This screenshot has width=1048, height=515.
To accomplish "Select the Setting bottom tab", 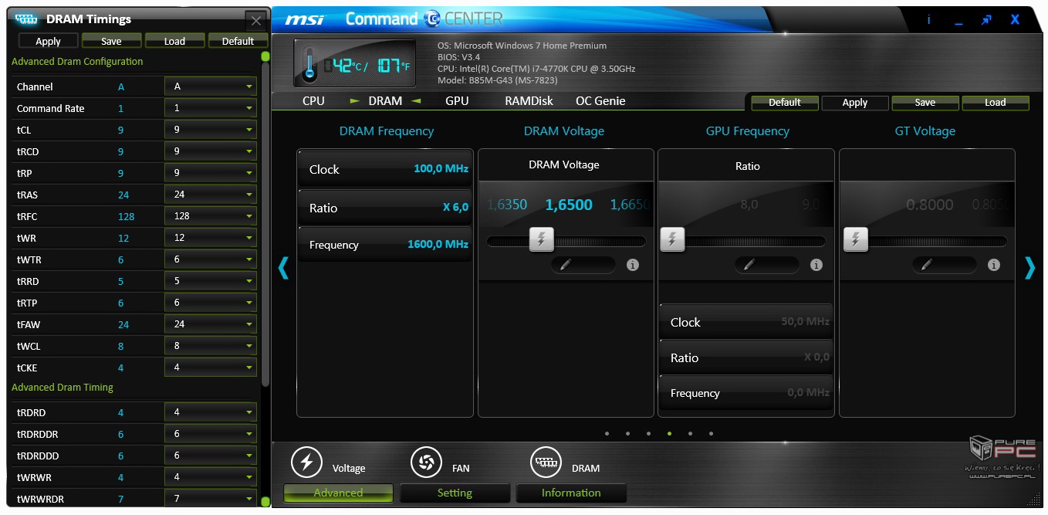I will coord(455,493).
